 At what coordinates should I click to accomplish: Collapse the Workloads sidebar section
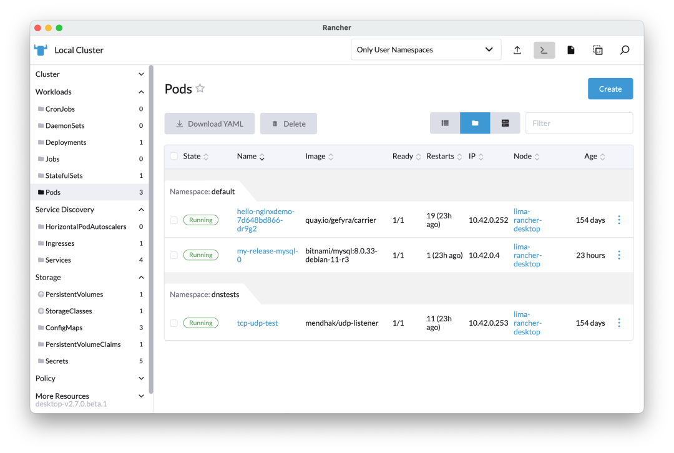point(141,92)
